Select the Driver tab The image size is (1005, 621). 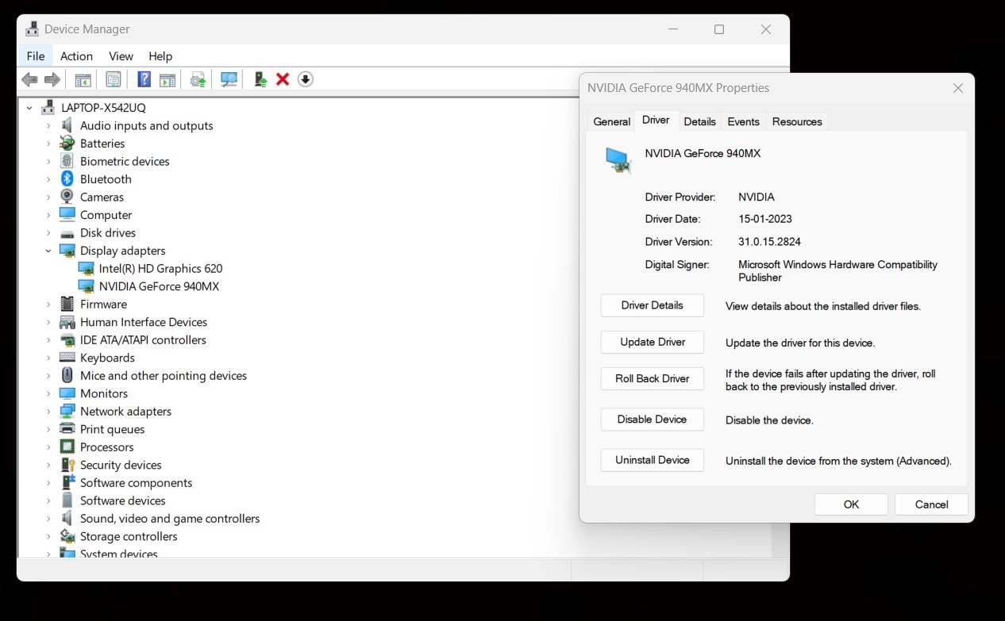(656, 120)
